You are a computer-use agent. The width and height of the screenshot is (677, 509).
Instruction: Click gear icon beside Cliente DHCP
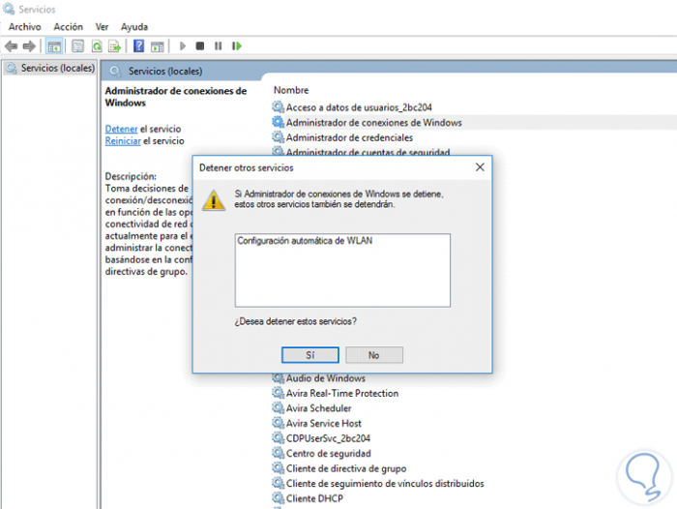coord(278,497)
